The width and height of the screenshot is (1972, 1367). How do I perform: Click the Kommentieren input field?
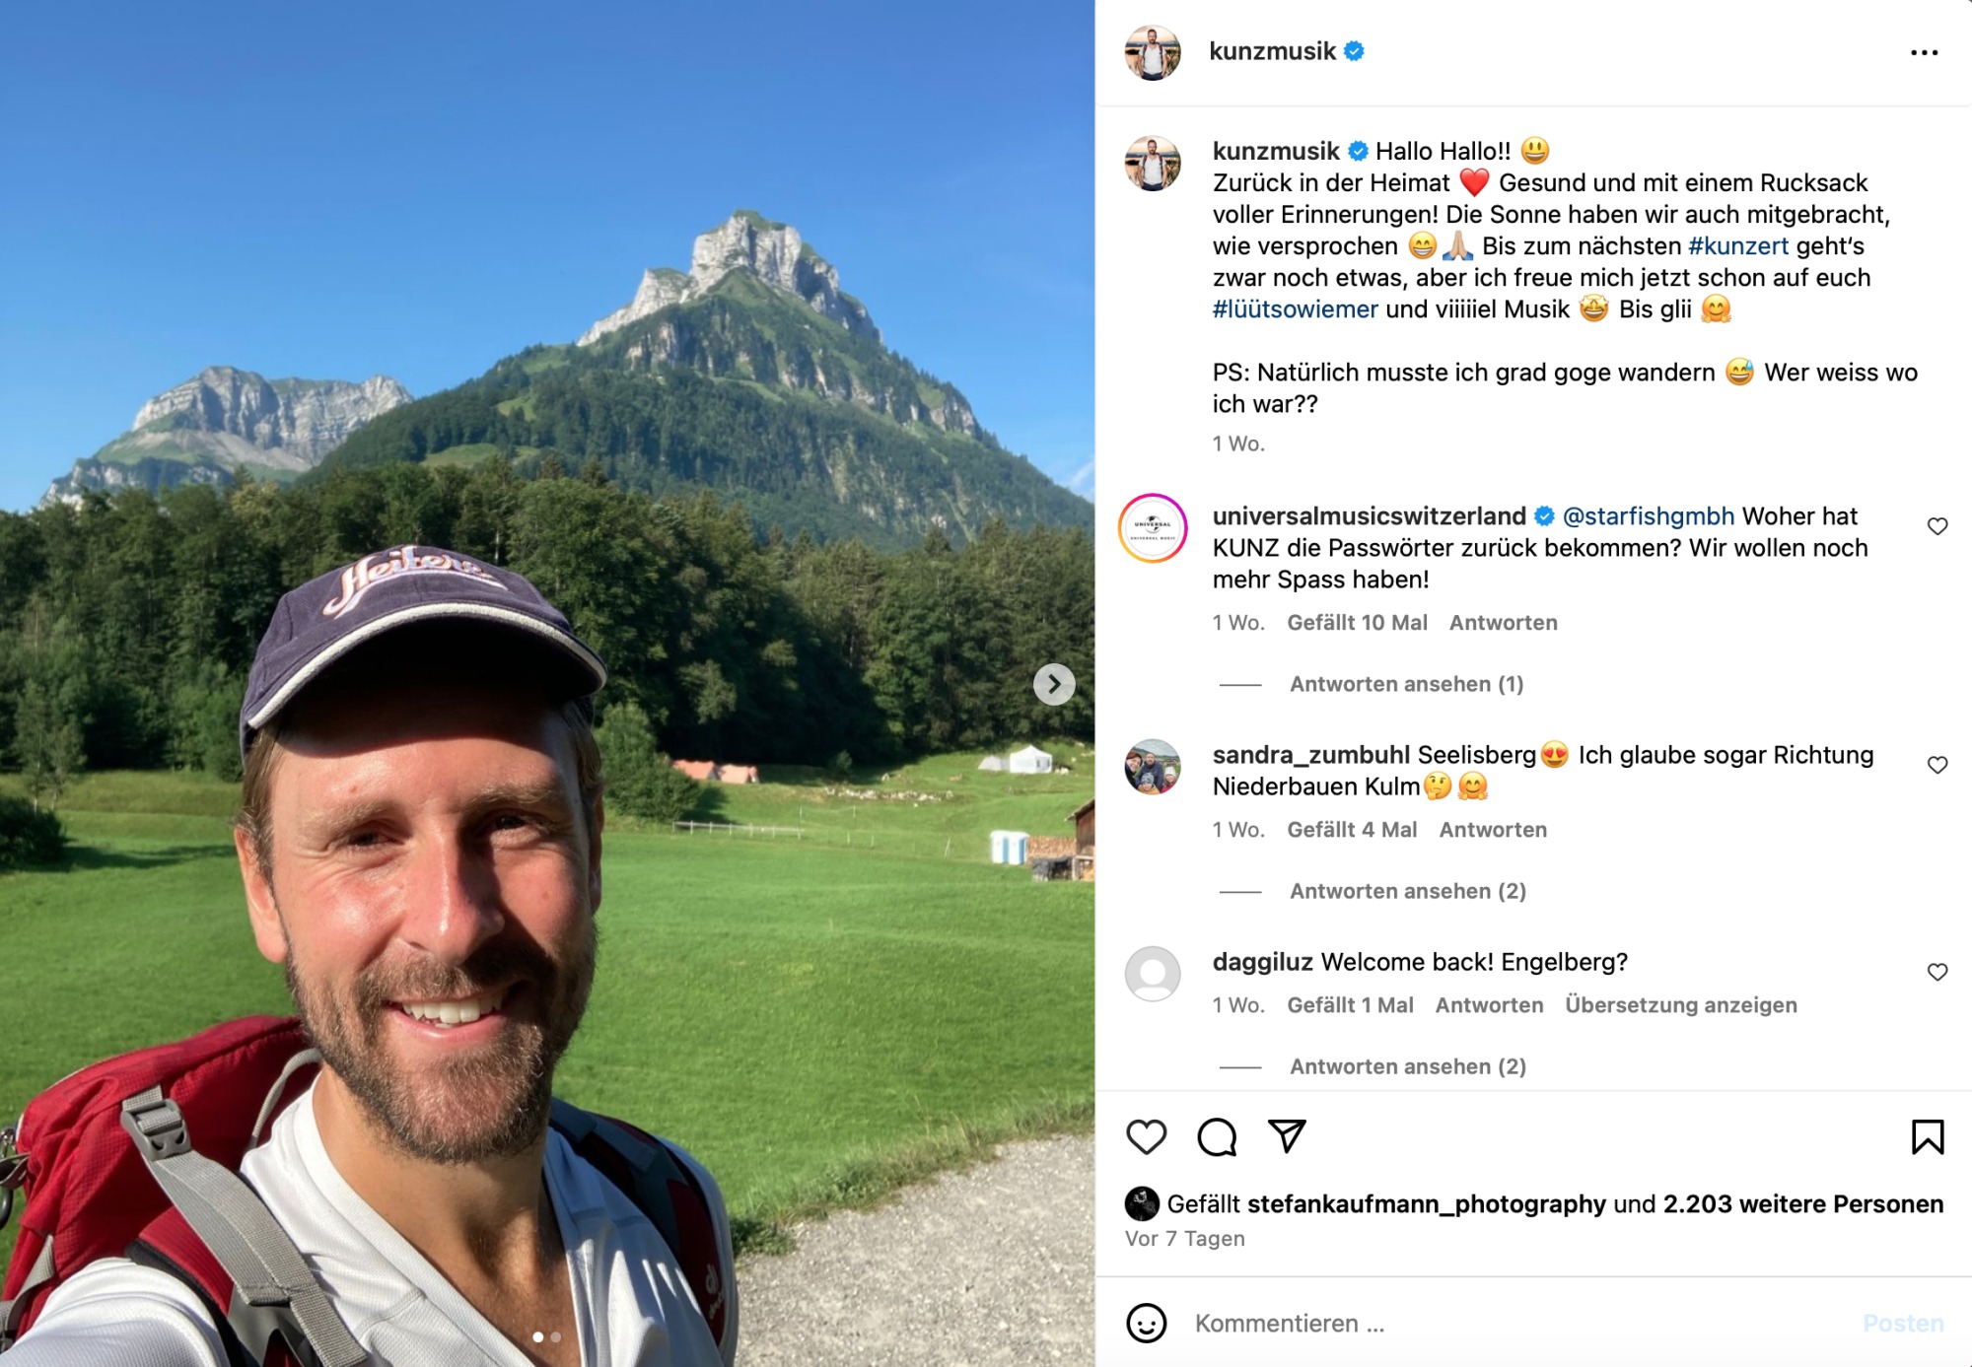[1518, 1323]
